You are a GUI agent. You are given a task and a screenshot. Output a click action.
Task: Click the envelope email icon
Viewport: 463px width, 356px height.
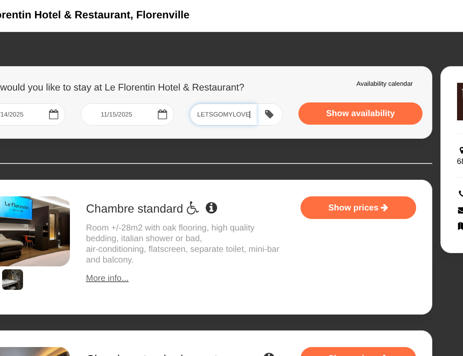pos(461,210)
